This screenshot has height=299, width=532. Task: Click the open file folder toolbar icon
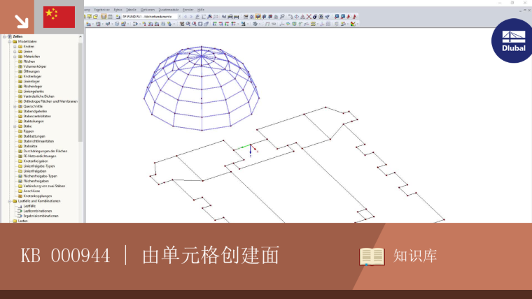coord(96,16)
